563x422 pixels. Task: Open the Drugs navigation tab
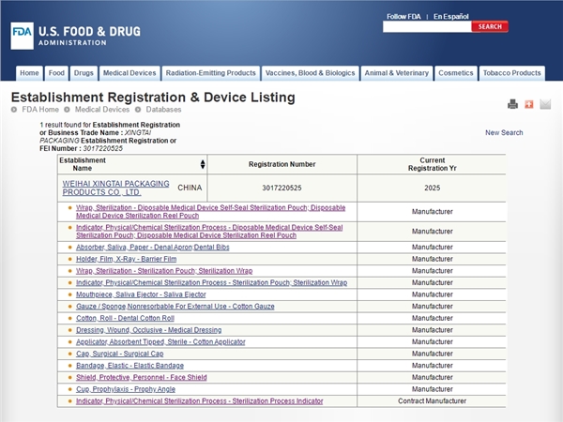[x=84, y=73]
